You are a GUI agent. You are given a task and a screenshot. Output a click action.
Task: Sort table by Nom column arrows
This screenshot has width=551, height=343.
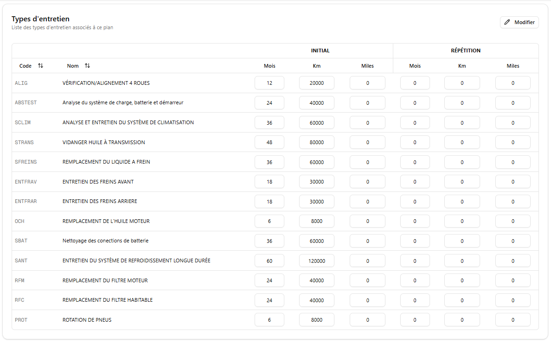coord(87,66)
